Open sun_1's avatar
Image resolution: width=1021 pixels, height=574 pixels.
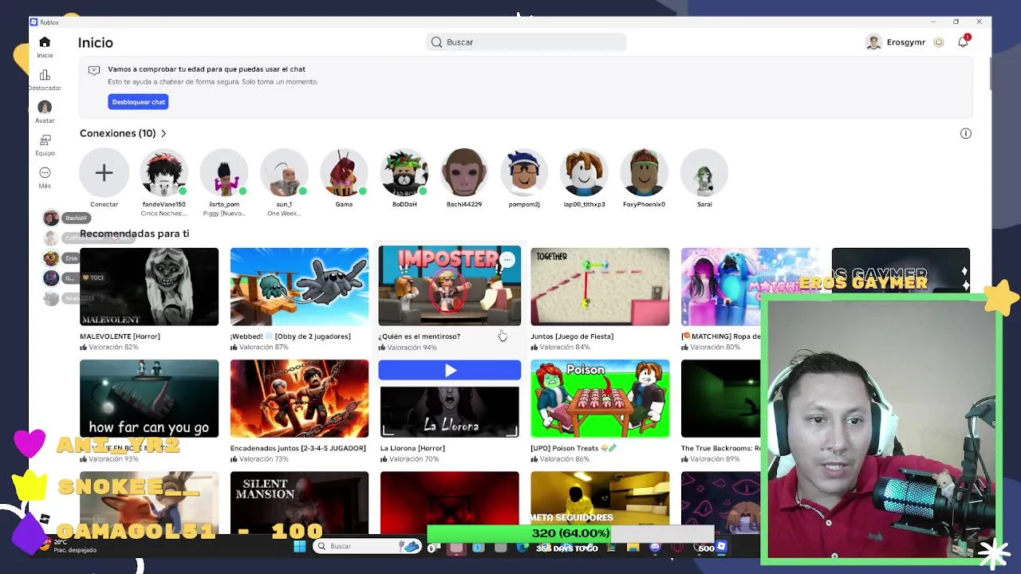(284, 172)
